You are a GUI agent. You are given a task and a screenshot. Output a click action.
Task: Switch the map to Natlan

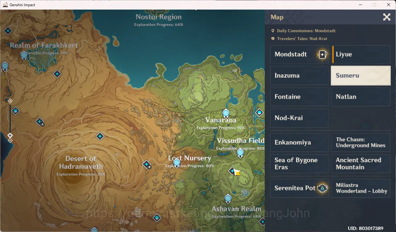click(361, 97)
